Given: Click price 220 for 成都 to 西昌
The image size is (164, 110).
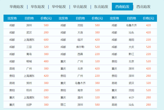Looking at the screenshot, I should (97, 54).
